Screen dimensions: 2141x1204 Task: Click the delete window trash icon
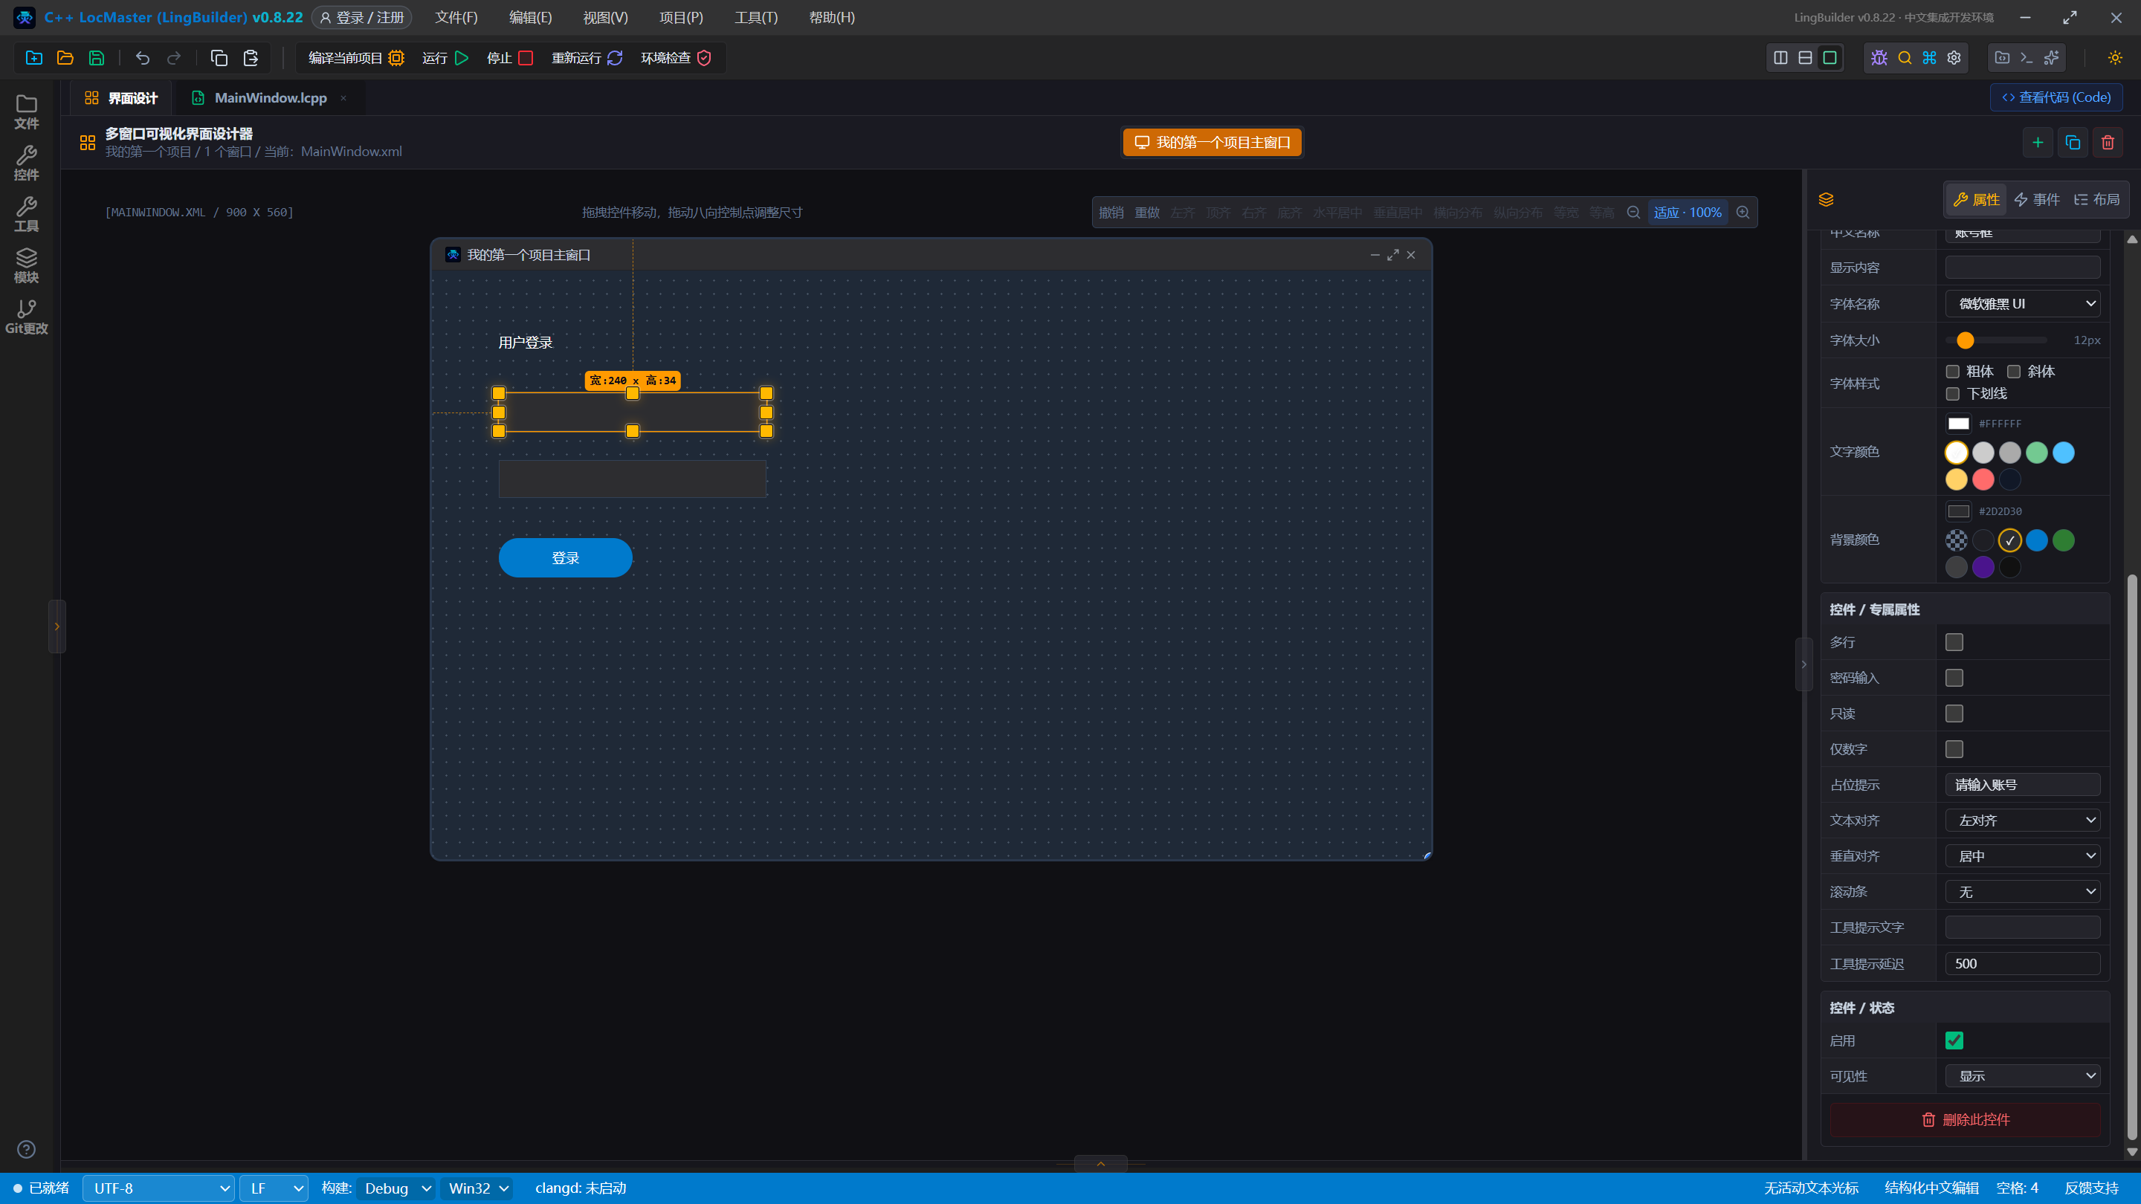click(2108, 142)
